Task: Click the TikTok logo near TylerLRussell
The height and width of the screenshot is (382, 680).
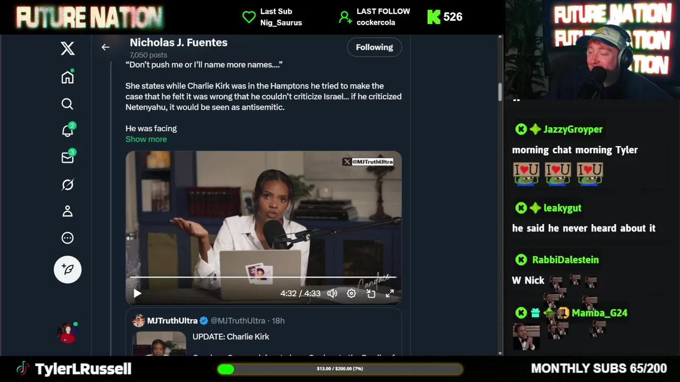Action: [x=22, y=368]
